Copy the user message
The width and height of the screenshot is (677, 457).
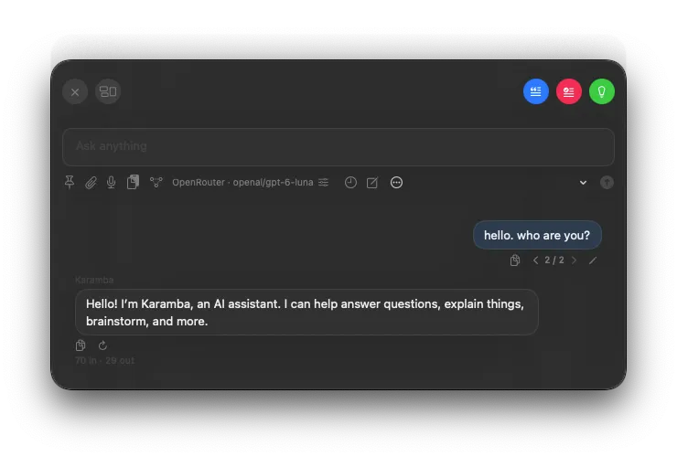pyautogui.click(x=515, y=260)
